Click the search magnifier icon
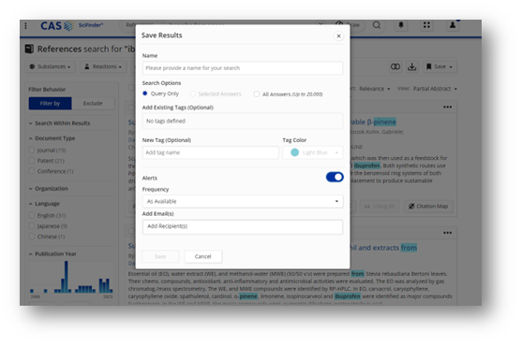 tap(377, 25)
